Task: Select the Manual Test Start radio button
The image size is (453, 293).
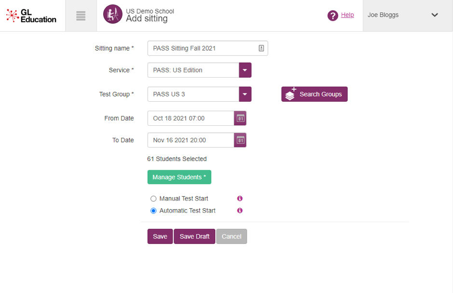Action: pos(153,199)
